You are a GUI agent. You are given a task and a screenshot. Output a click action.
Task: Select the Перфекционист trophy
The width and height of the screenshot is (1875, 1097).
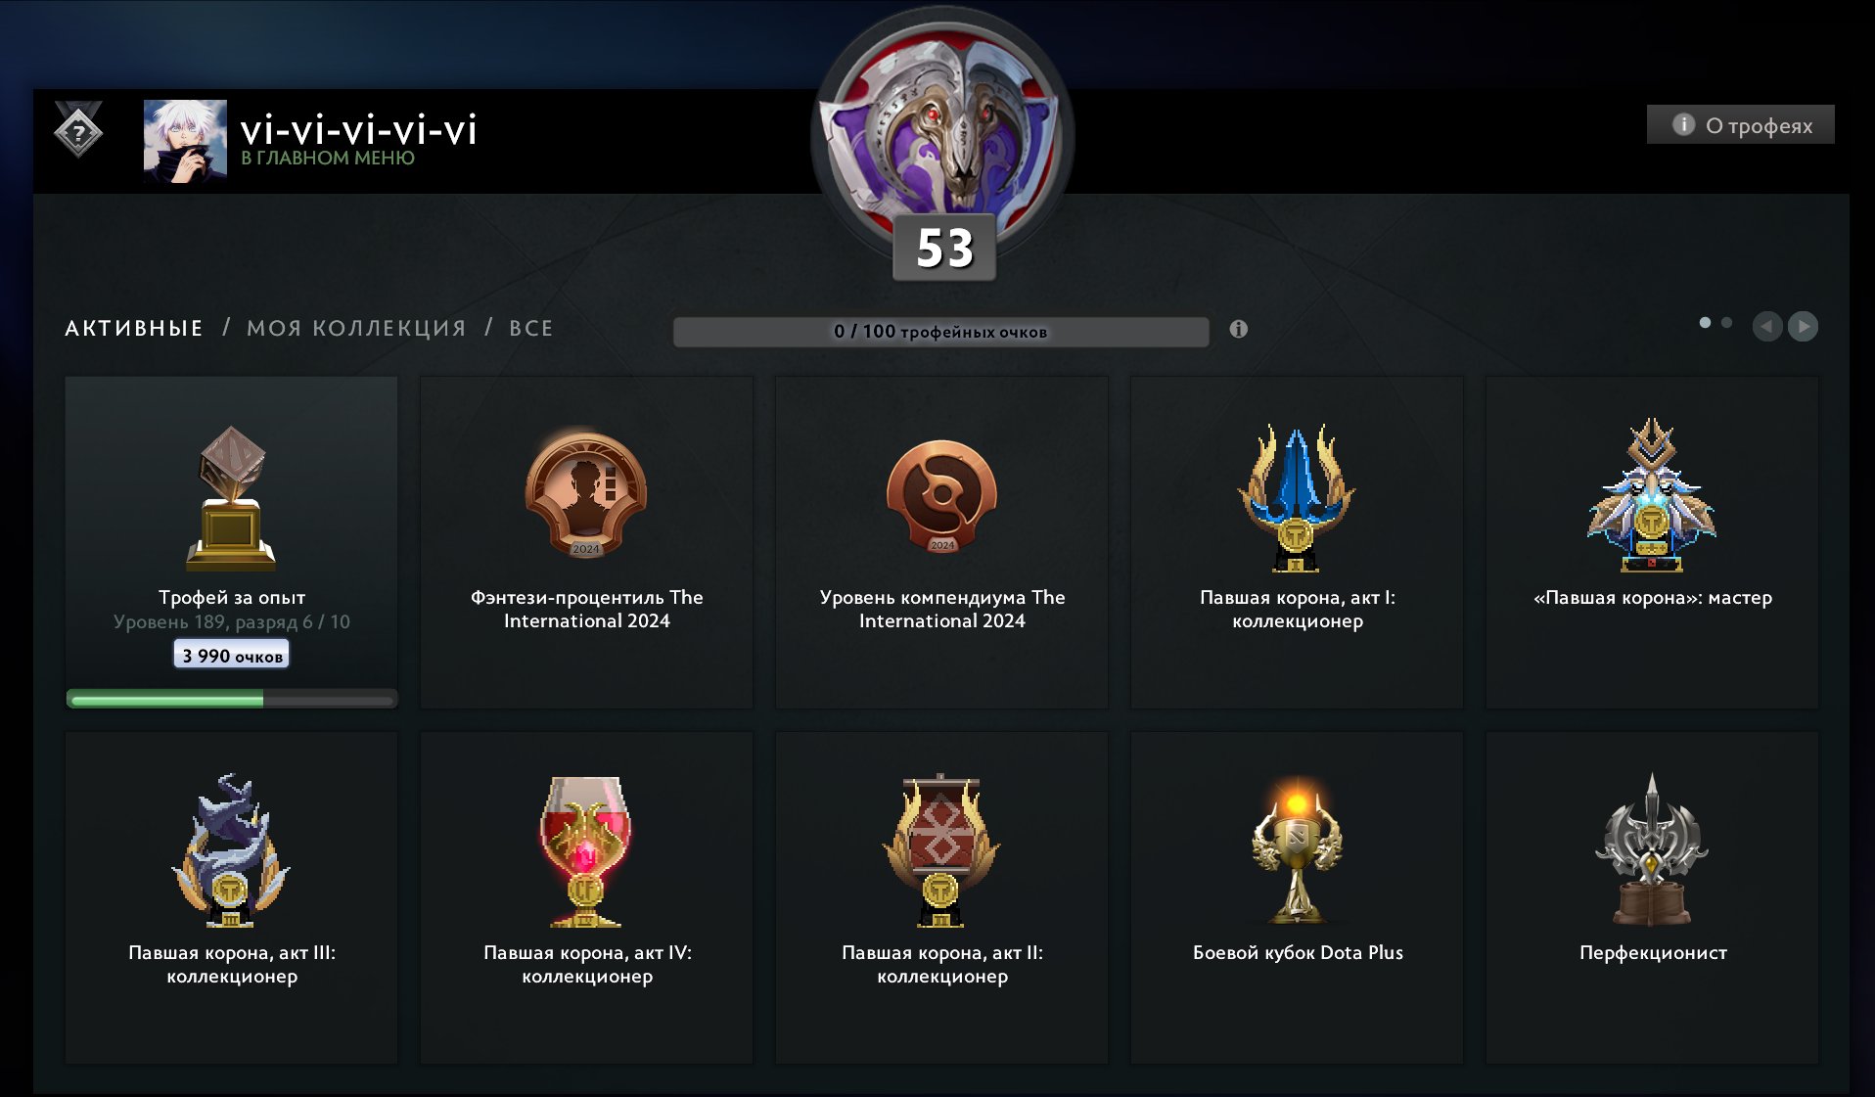click(1652, 897)
